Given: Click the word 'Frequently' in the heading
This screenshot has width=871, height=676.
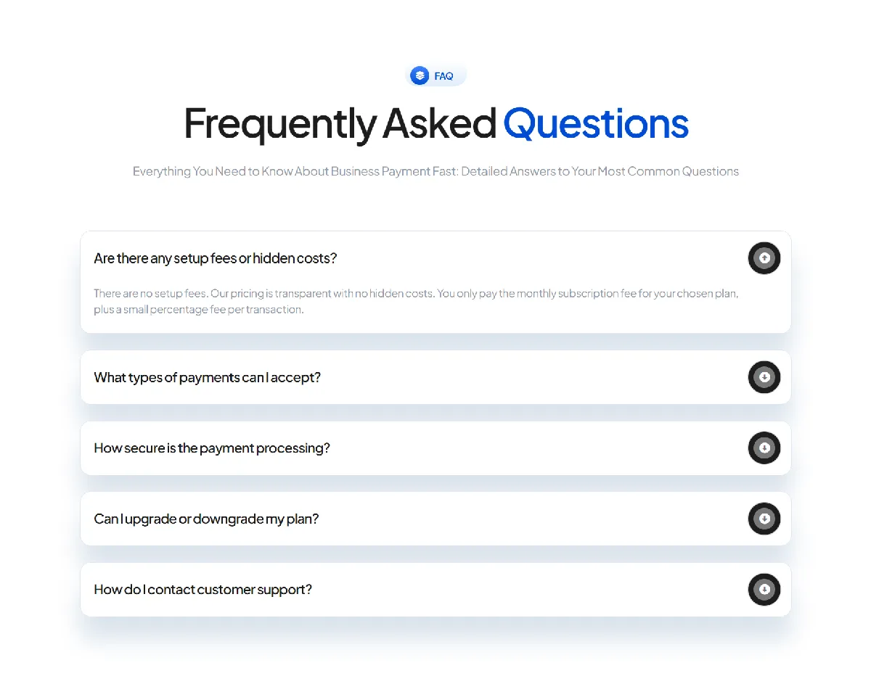Looking at the screenshot, I should 279,125.
